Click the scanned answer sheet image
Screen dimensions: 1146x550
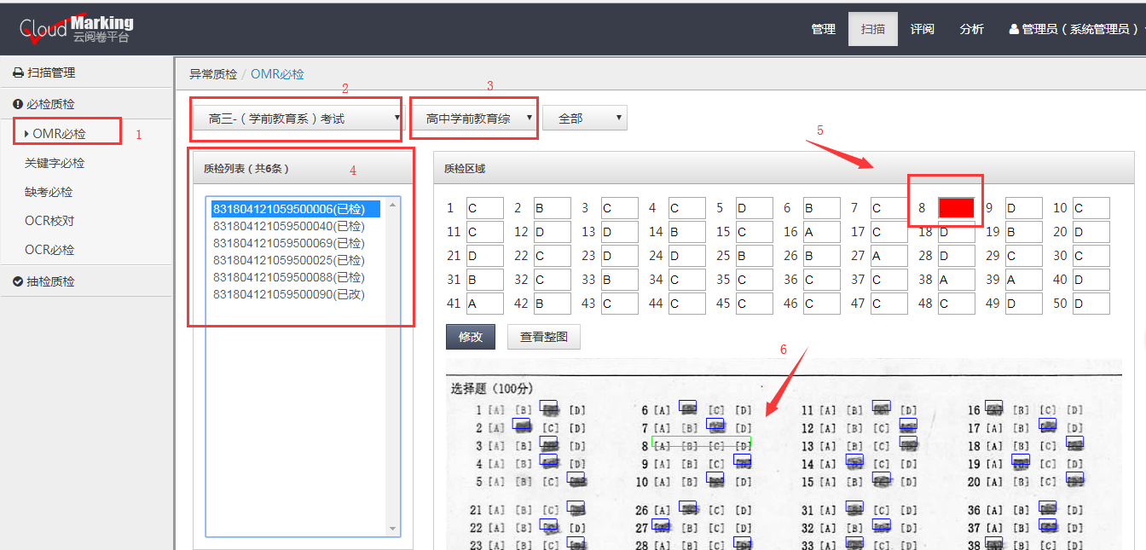pyautogui.click(x=784, y=454)
